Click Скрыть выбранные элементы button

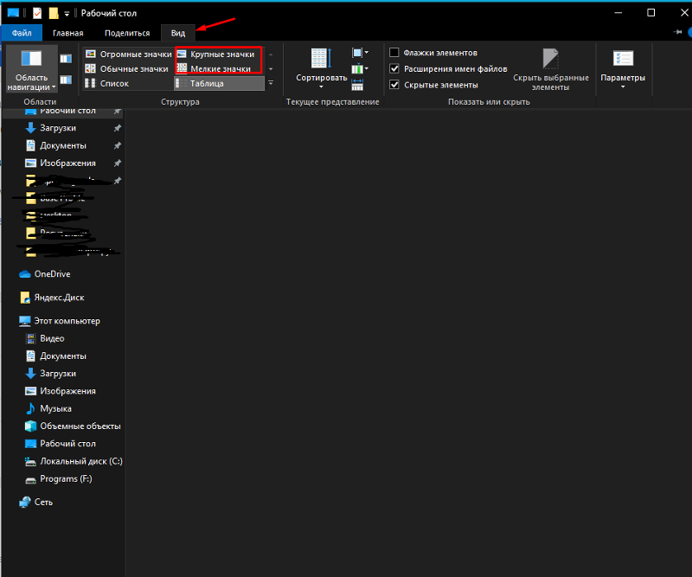pyautogui.click(x=551, y=69)
